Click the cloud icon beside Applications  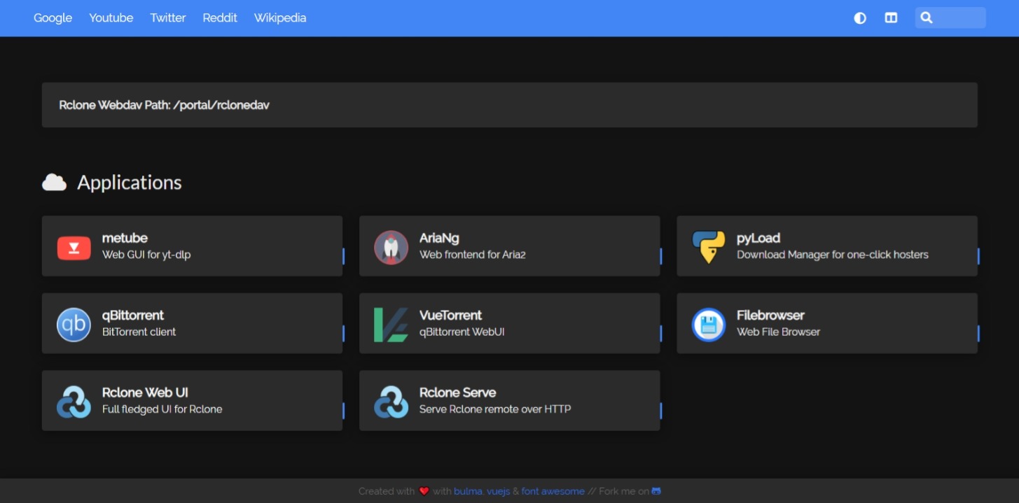(x=54, y=183)
